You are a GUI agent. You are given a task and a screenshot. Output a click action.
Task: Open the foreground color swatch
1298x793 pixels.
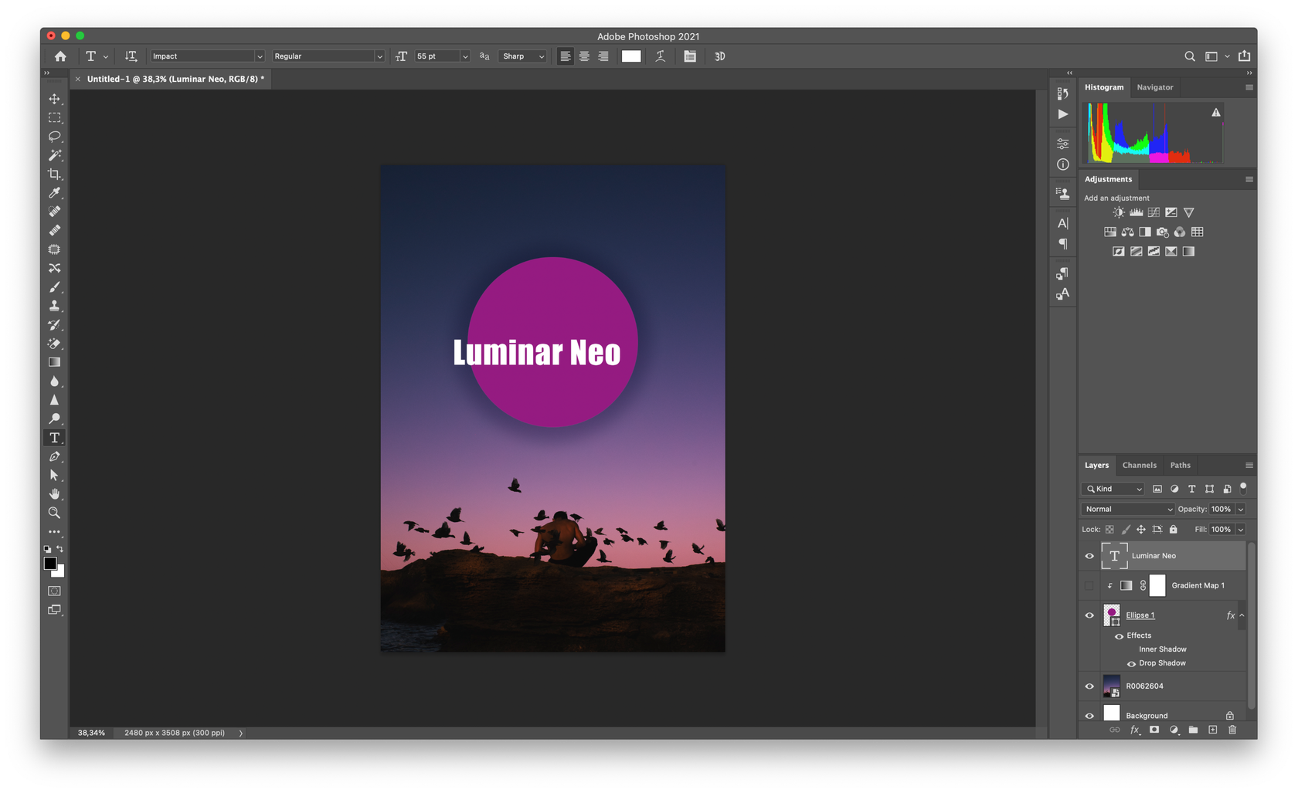[x=50, y=564]
